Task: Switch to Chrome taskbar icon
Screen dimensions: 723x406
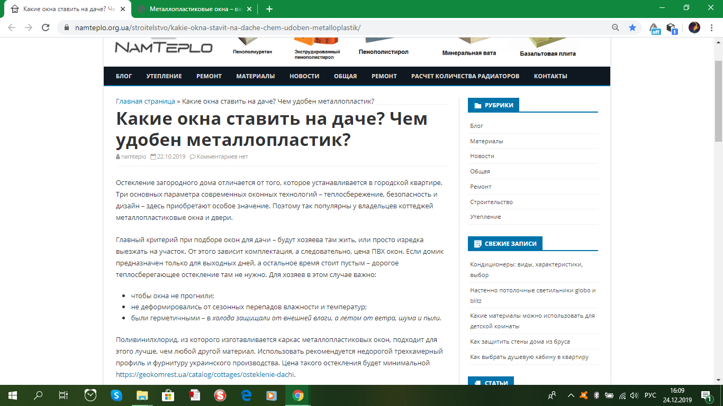Action: click(x=297, y=395)
